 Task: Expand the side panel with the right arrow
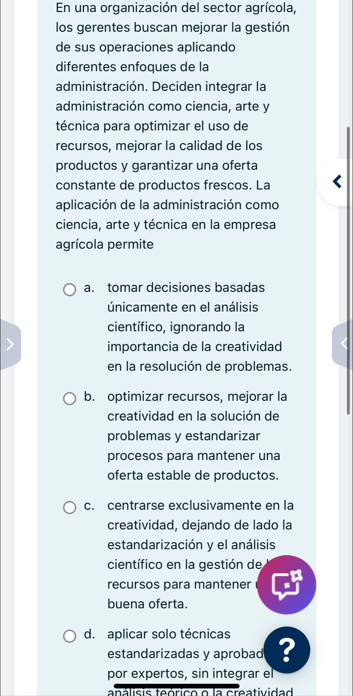pyautogui.click(x=10, y=345)
